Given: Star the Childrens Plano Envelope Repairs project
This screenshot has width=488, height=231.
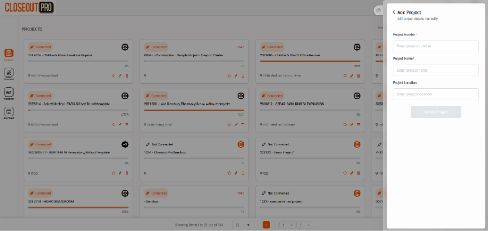Looking at the screenshot, I should click(x=113, y=76).
